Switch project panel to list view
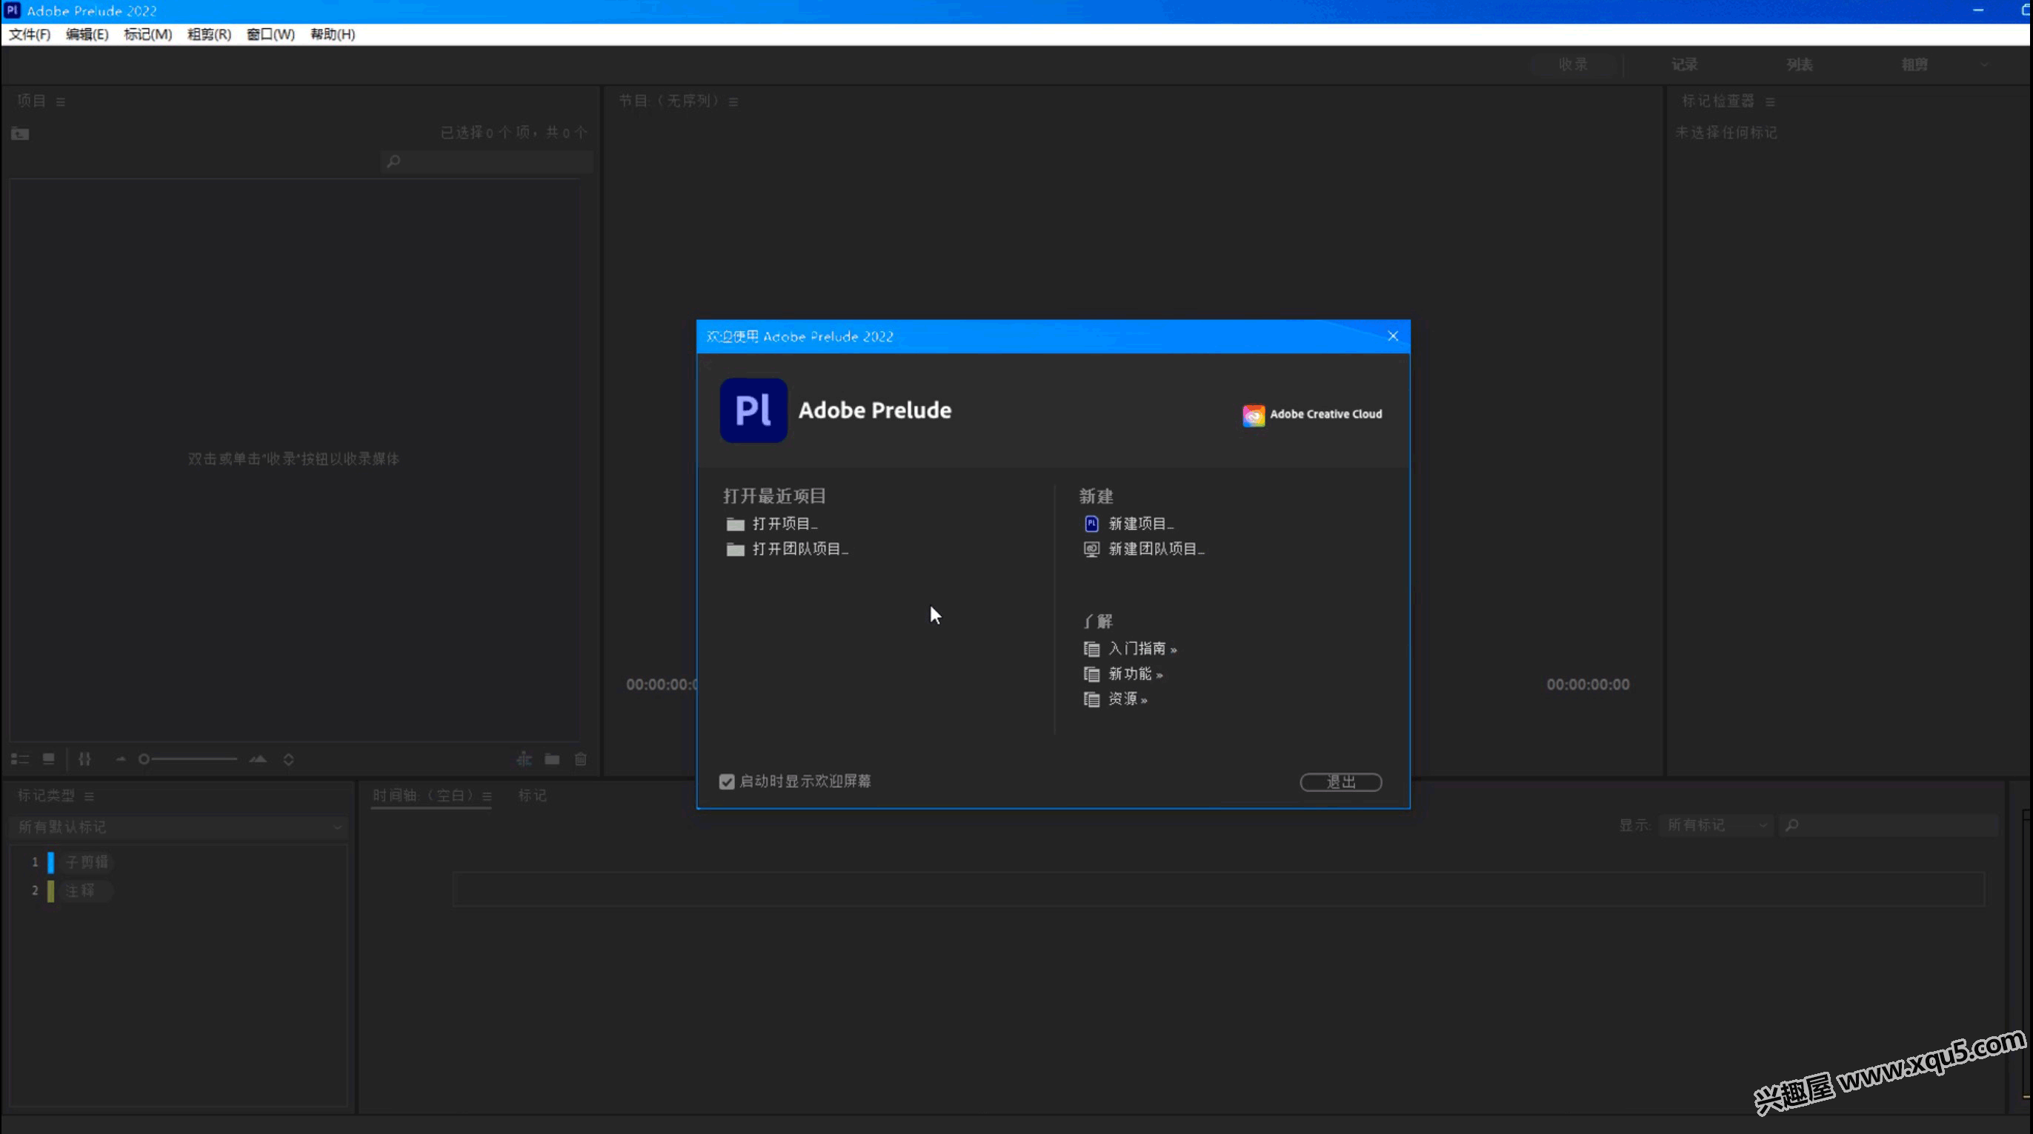The height and width of the screenshot is (1134, 2033). click(x=20, y=759)
